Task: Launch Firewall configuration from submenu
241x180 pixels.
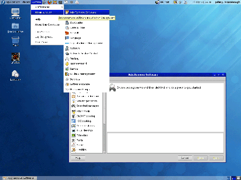Action: [86, 33]
